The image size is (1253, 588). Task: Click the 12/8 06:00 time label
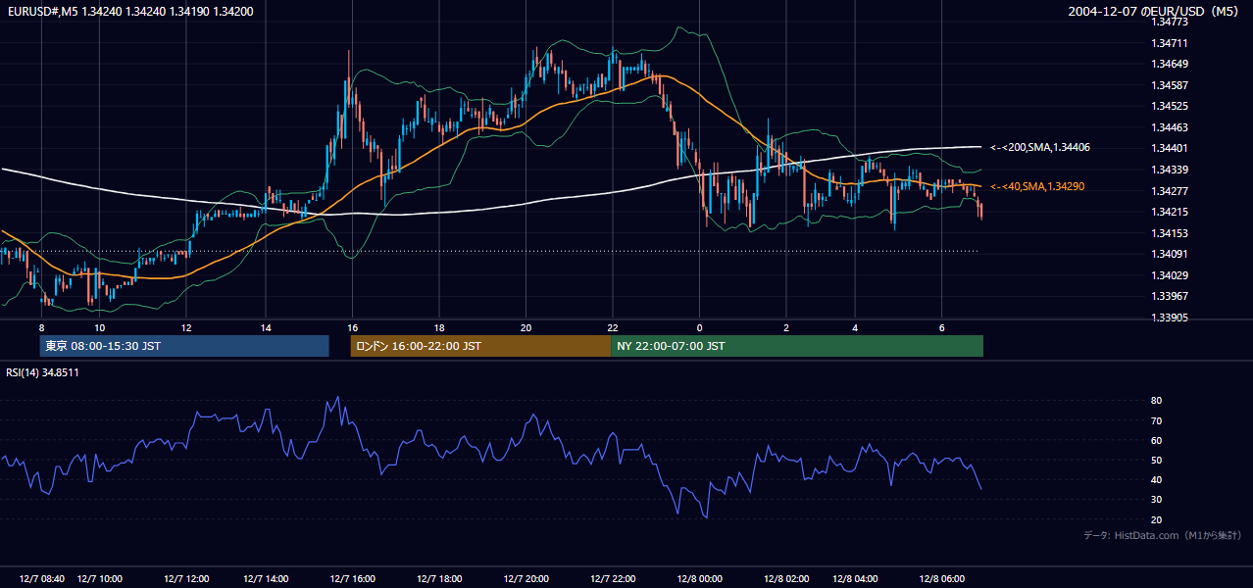click(941, 579)
